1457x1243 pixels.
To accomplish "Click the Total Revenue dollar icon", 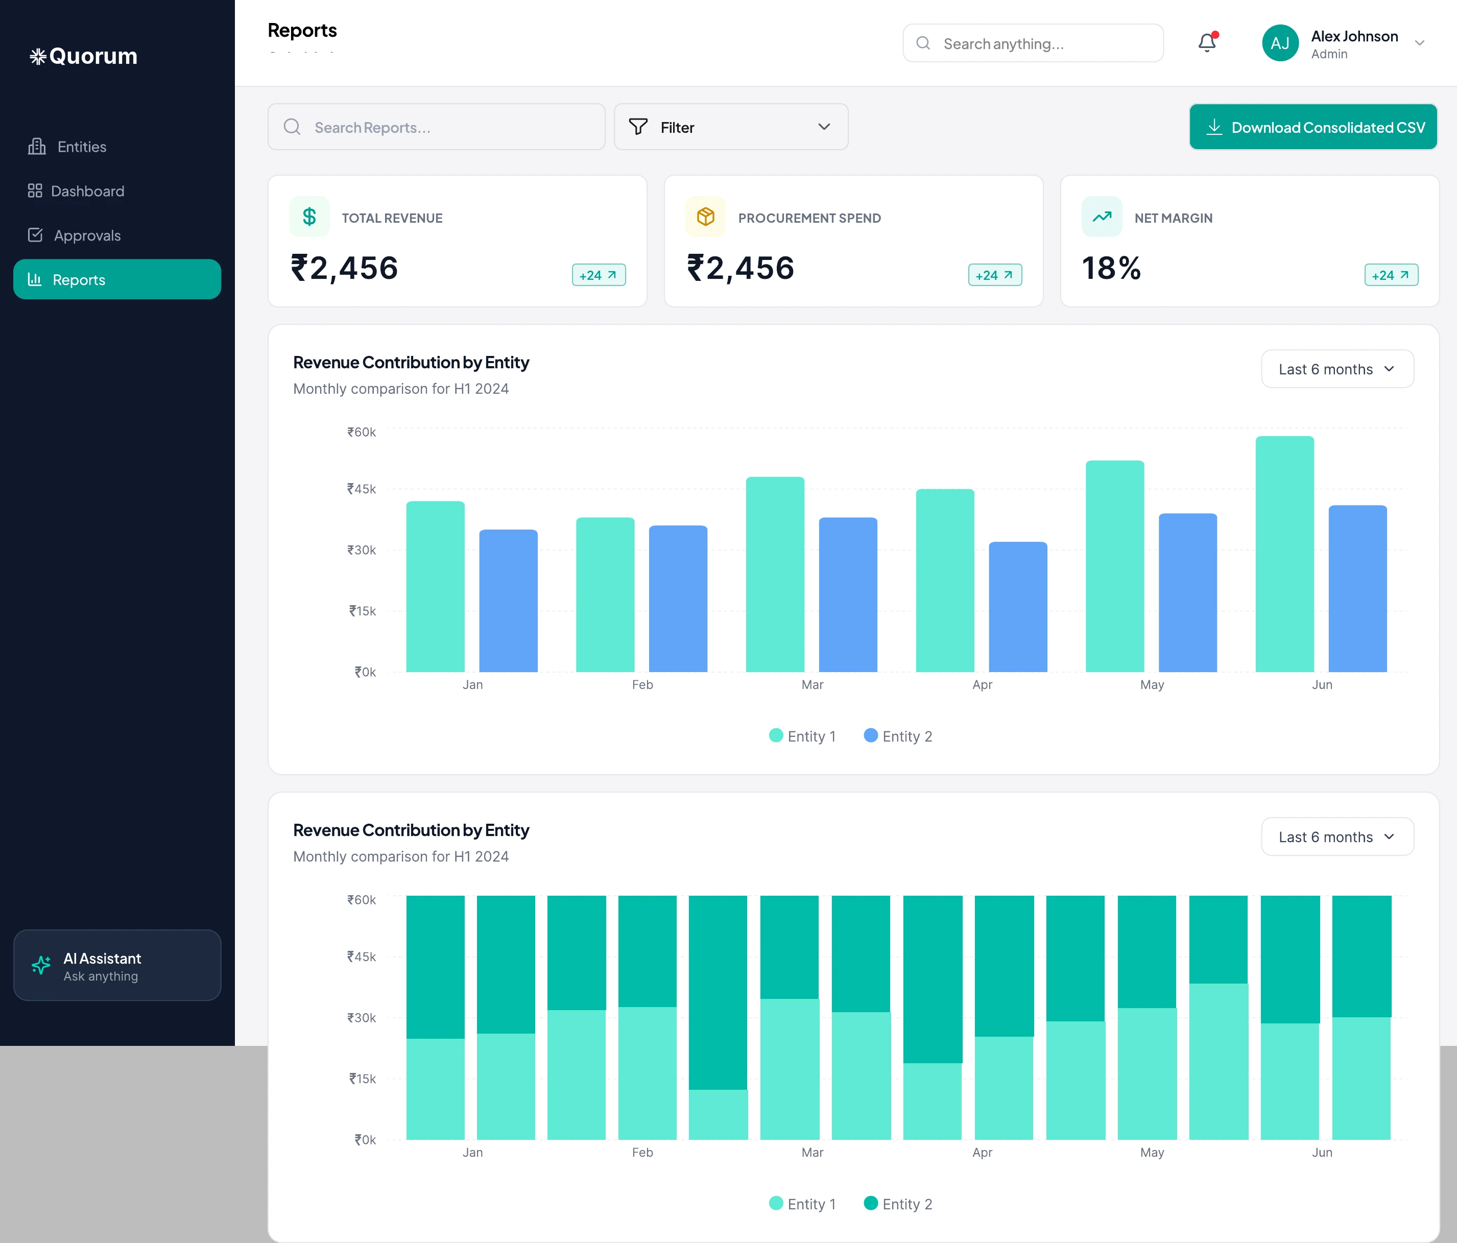I will pos(309,217).
